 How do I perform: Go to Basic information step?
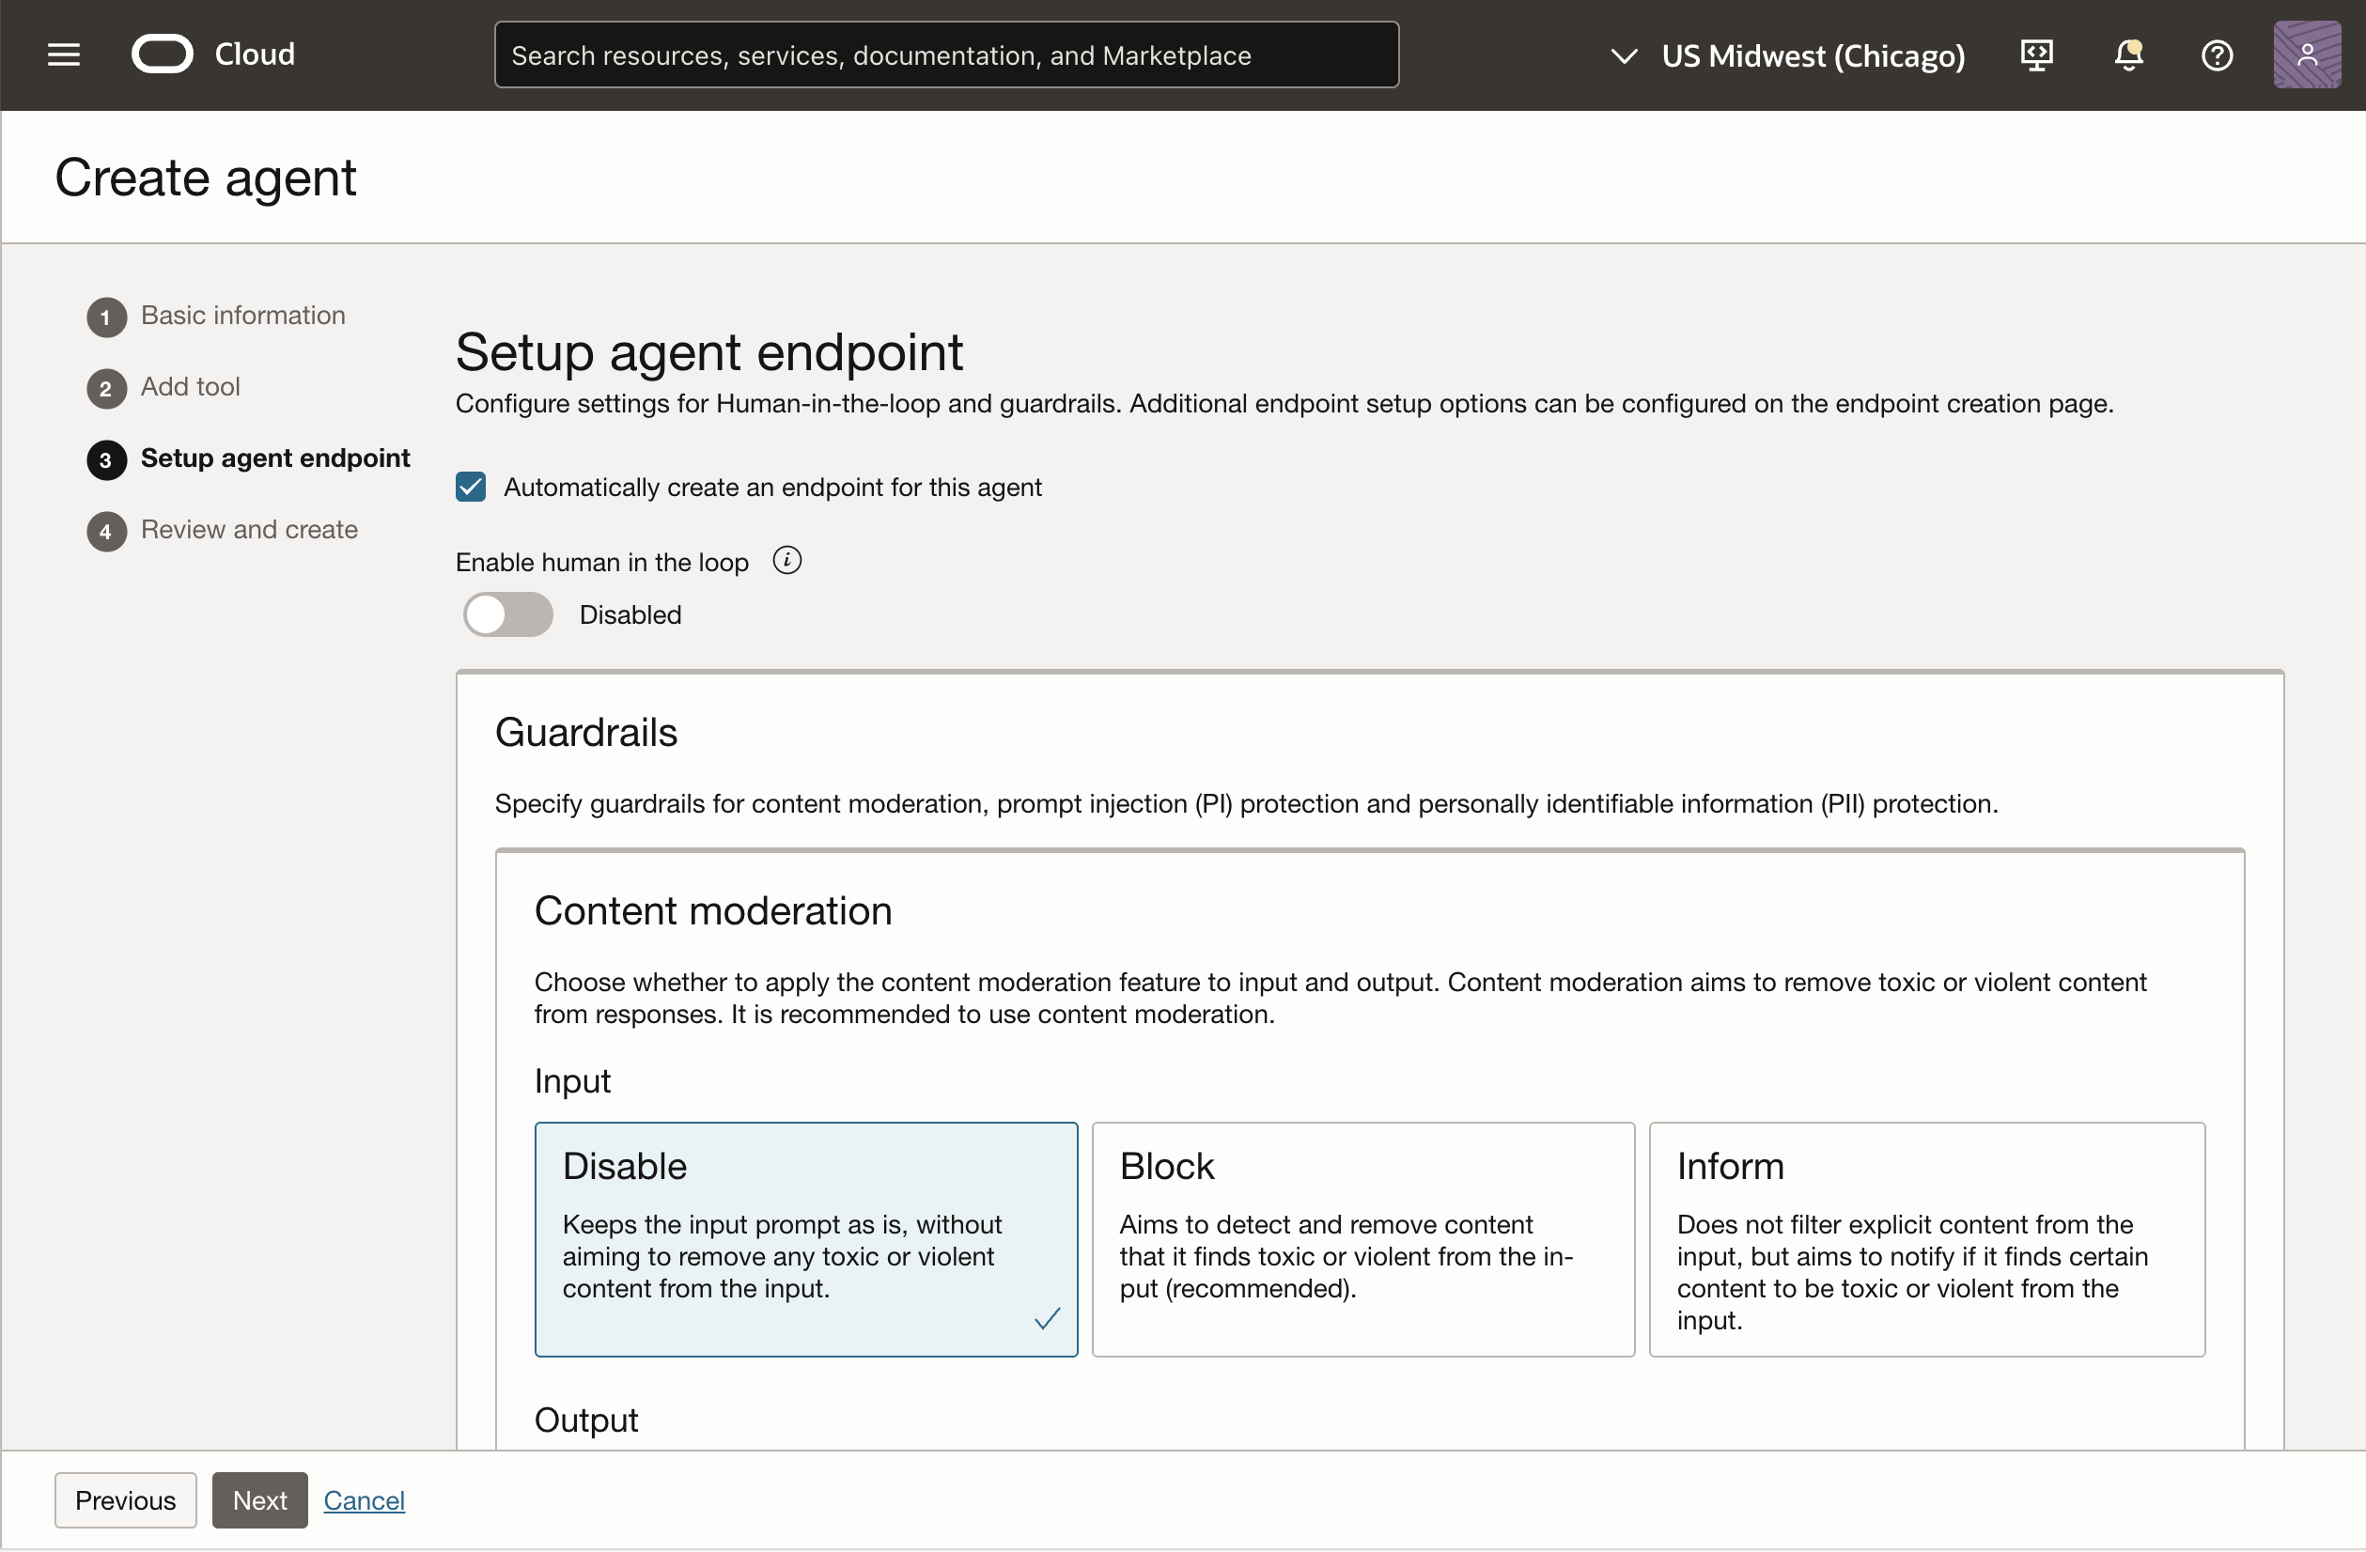tap(242, 315)
